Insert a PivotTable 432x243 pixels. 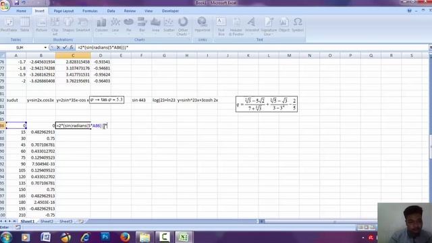[x=9, y=25]
